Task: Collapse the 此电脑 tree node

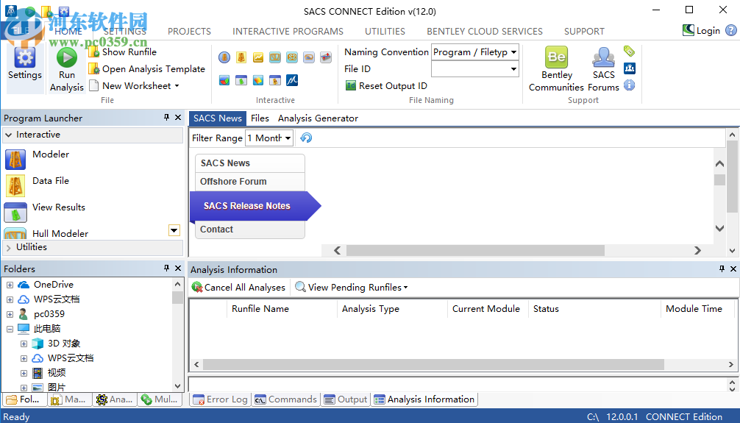Action: pos(10,329)
